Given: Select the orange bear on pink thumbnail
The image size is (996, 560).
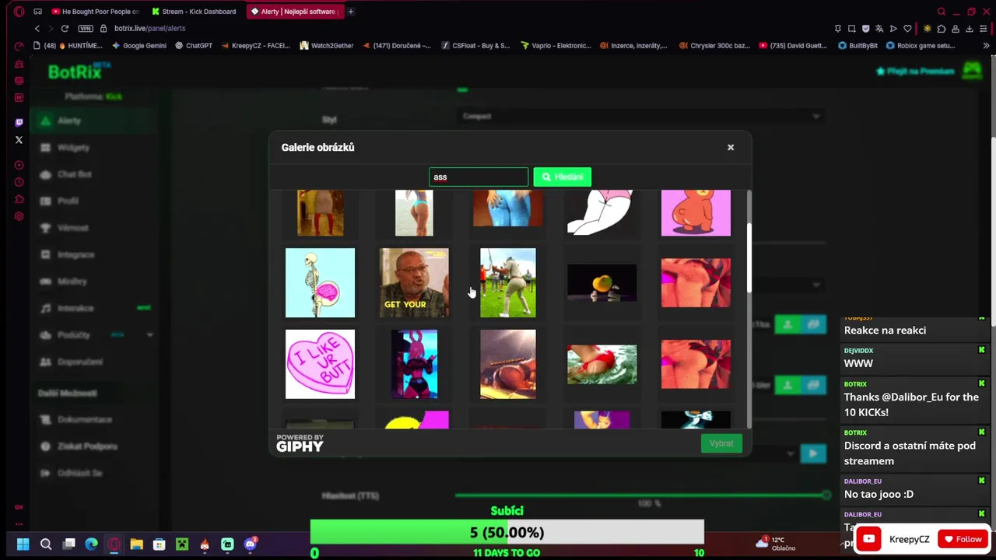Looking at the screenshot, I should (696, 212).
